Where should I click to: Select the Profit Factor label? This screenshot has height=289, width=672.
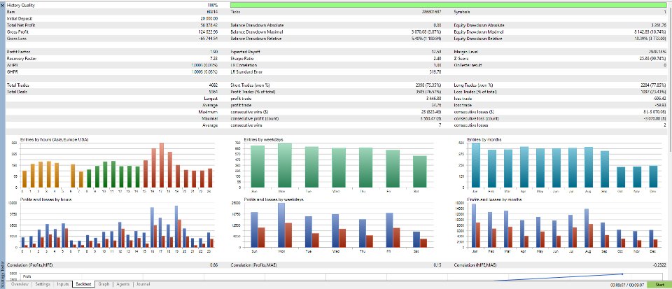coord(18,52)
